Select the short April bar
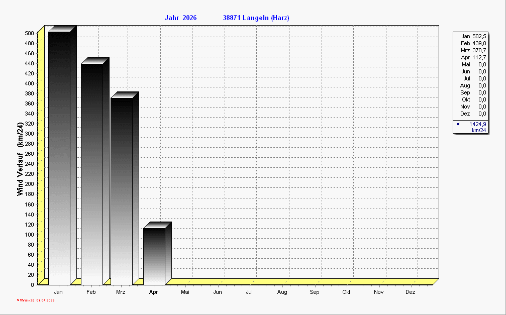 tap(154, 255)
